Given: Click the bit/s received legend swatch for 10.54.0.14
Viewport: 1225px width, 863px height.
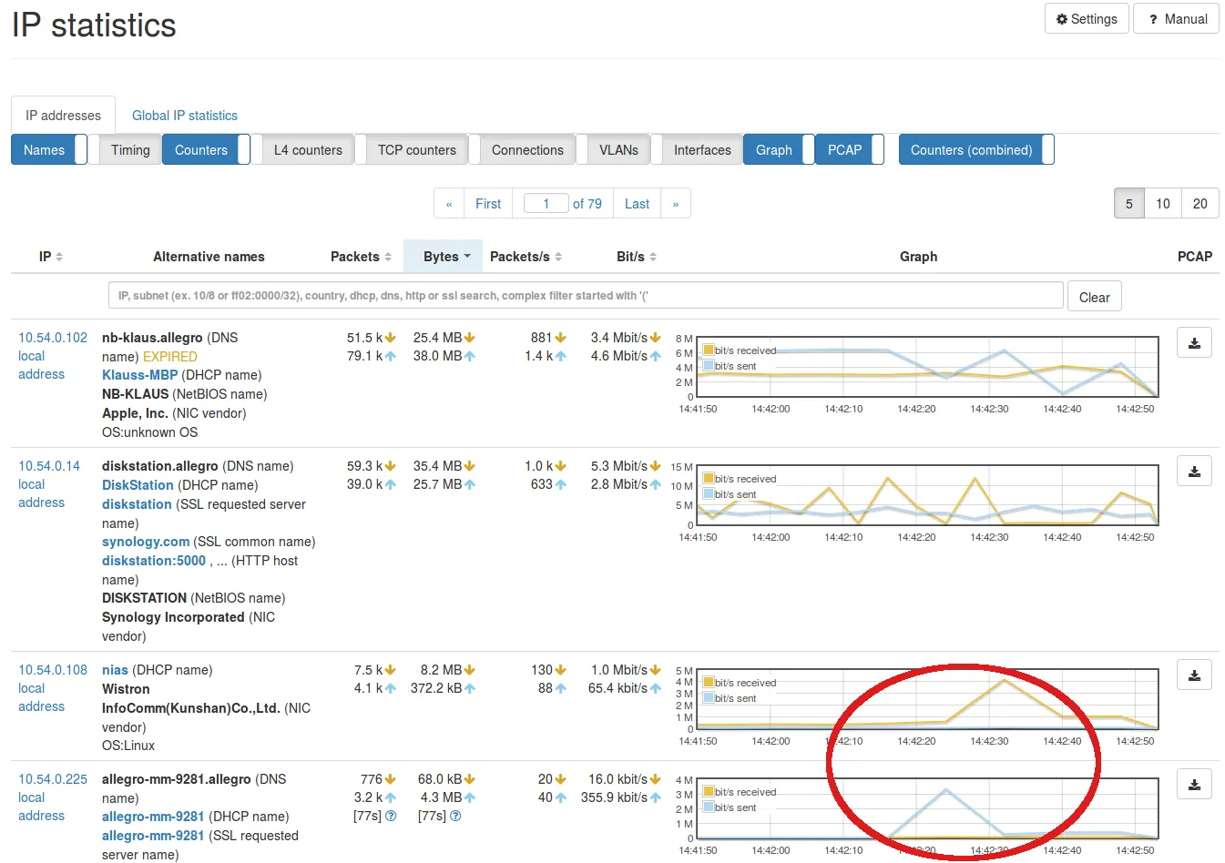Looking at the screenshot, I should (708, 479).
